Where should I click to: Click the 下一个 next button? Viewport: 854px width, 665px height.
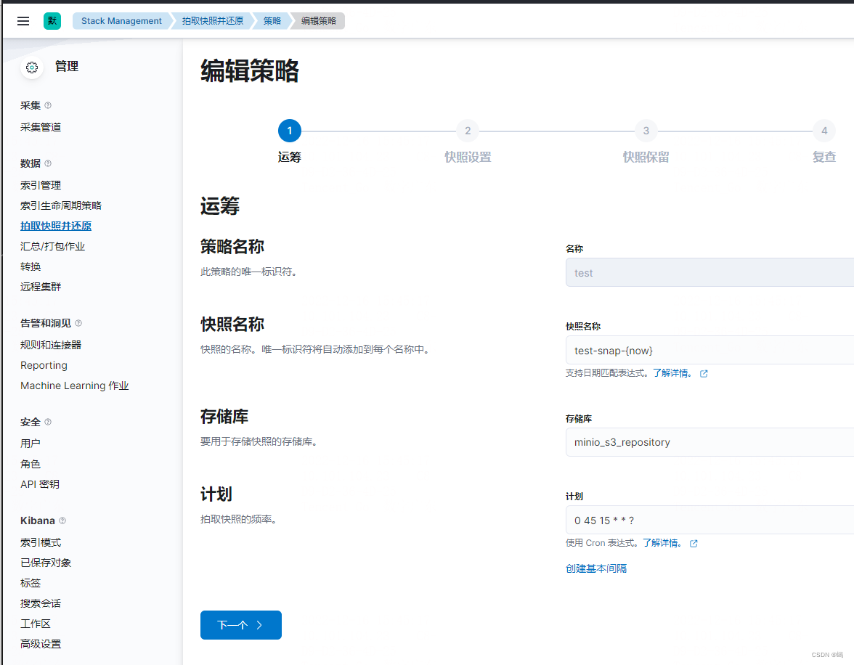(x=240, y=625)
